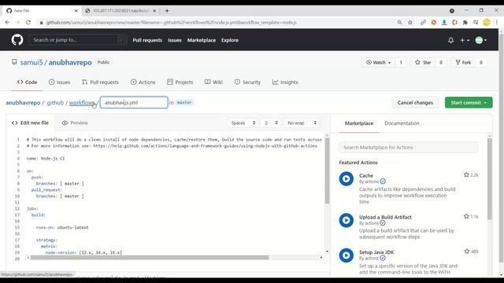This screenshot has width=504, height=283.
Task: Open the notifications bell icon
Action: pos(450,40)
